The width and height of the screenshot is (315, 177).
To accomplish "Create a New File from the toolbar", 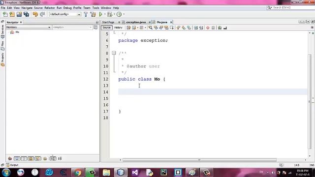I will coord(5,14).
